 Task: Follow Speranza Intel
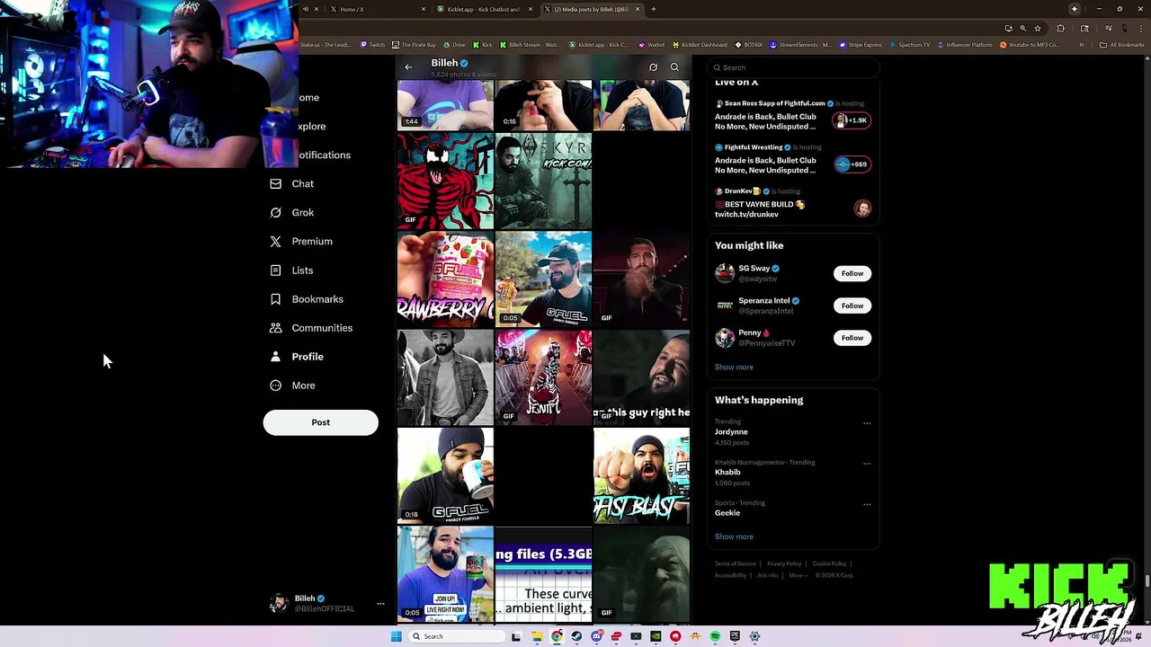click(x=852, y=306)
